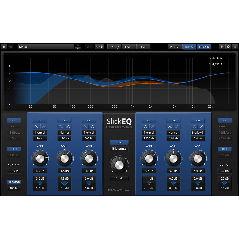Select low shelf shape for 120 Hz band
Viewport: 239px width, 239px height.
click(61, 126)
